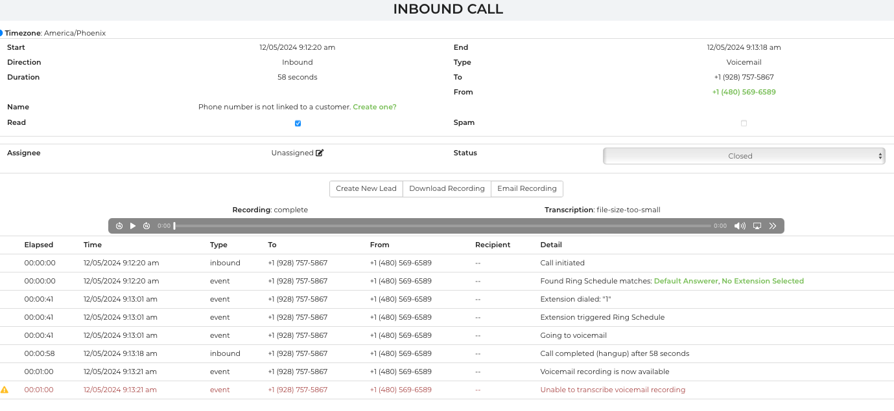Click the blue dot beside Timezone
The height and width of the screenshot is (411, 894).
click(1, 32)
